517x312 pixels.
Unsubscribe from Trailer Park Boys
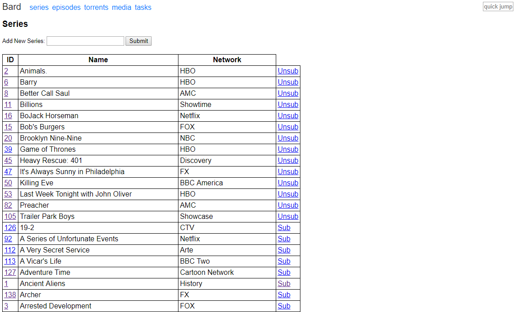point(288,216)
